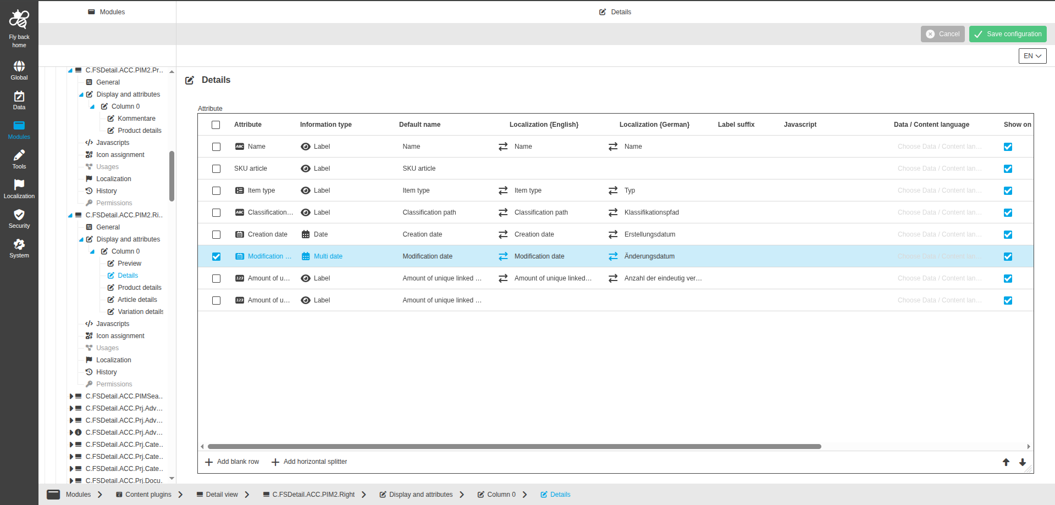Collapse Display and attributes under PIM2.Ri node
Viewport: 1055px width, 505px height.
[81, 239]
